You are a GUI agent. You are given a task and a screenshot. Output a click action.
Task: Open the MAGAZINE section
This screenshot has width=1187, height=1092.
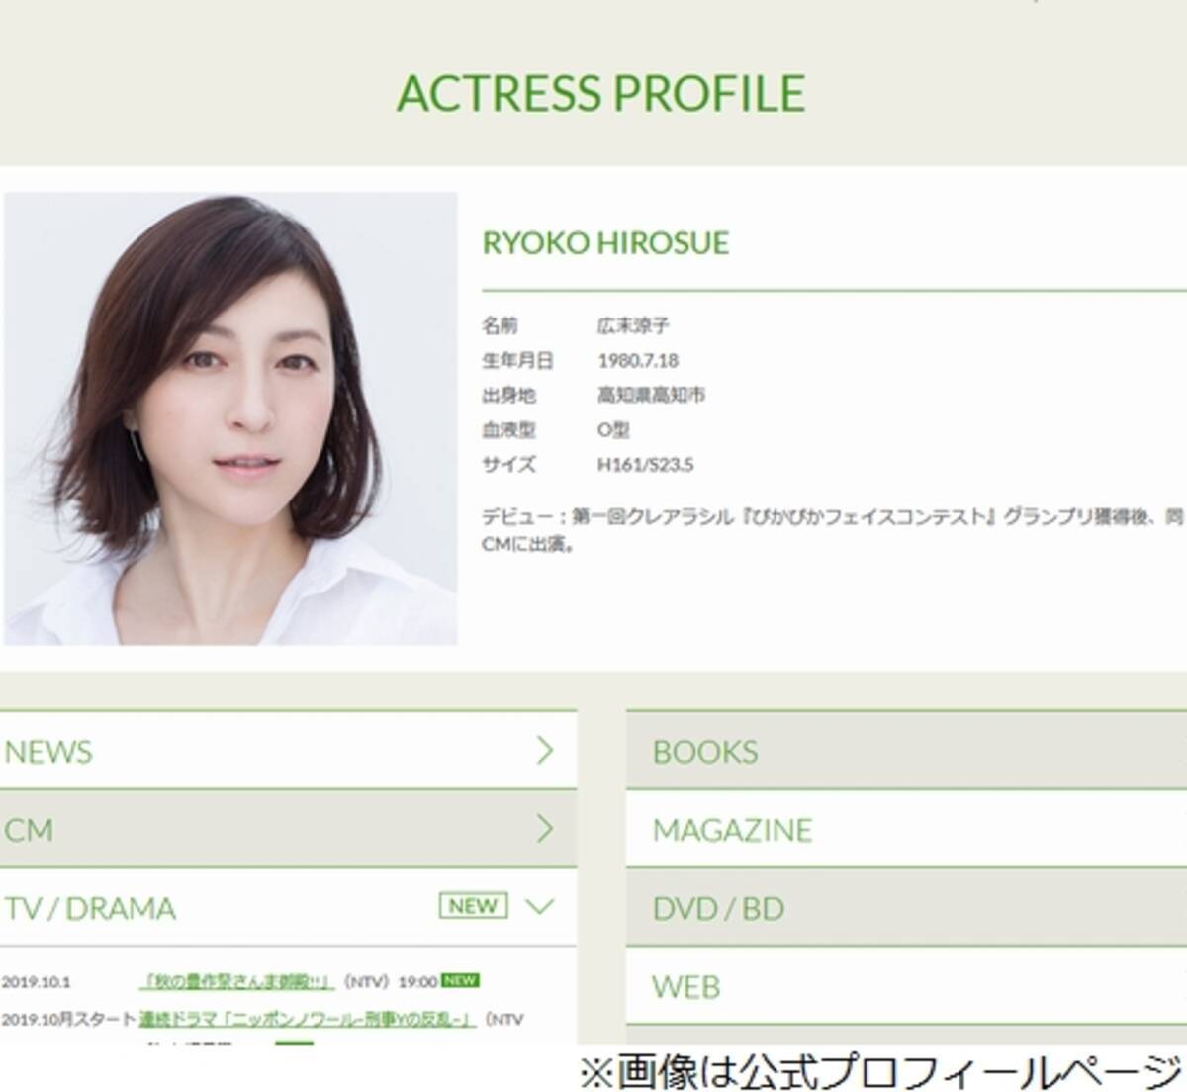(x=906, y=829)
